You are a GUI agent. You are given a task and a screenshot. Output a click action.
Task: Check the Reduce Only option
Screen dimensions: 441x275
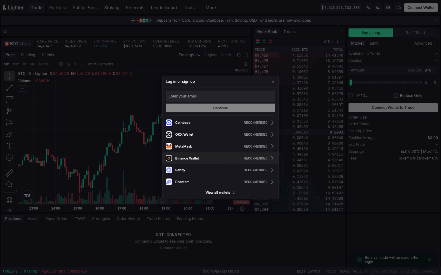[x=396, y=96]
